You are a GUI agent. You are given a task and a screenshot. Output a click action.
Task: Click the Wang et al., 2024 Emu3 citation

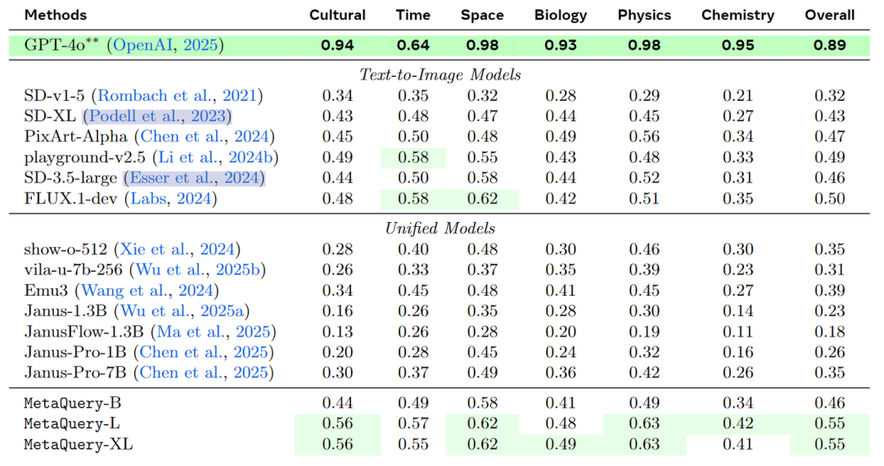[x=147, y=291]
